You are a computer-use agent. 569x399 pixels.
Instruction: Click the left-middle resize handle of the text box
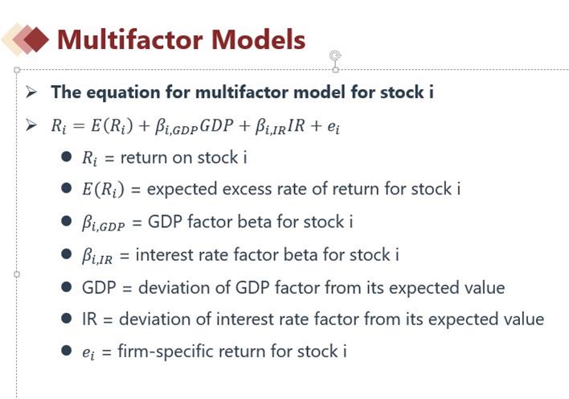17,275
